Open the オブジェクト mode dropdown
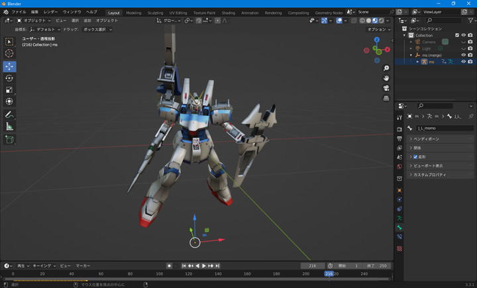Screen dimensions: 477x288 pos(33,21)
